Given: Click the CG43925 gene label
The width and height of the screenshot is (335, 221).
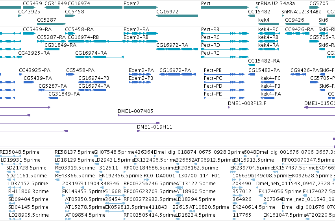Looking at the screenshot, I should tap(29, 11).
